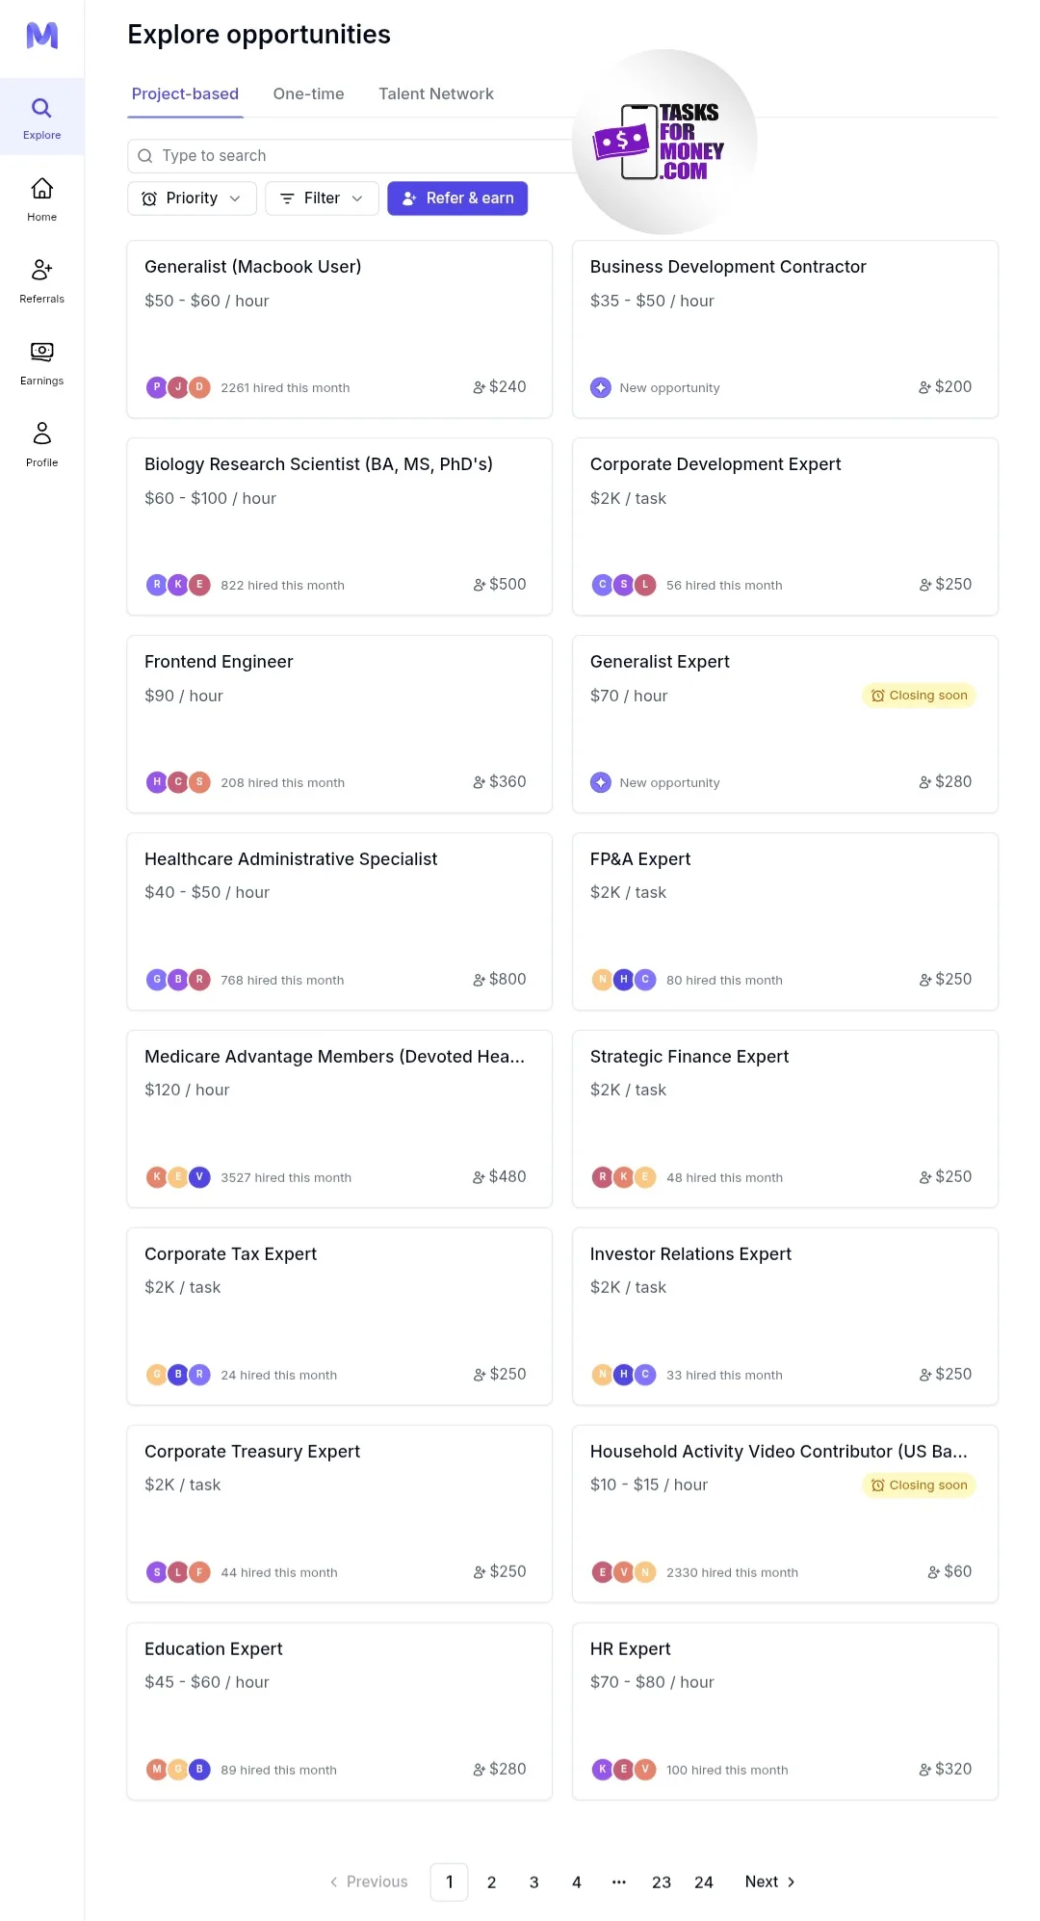Click the pagination ellipsis
The height and width of the screenshot is (1921, 1040).
pyautogui.click(x=619, y=1882)
